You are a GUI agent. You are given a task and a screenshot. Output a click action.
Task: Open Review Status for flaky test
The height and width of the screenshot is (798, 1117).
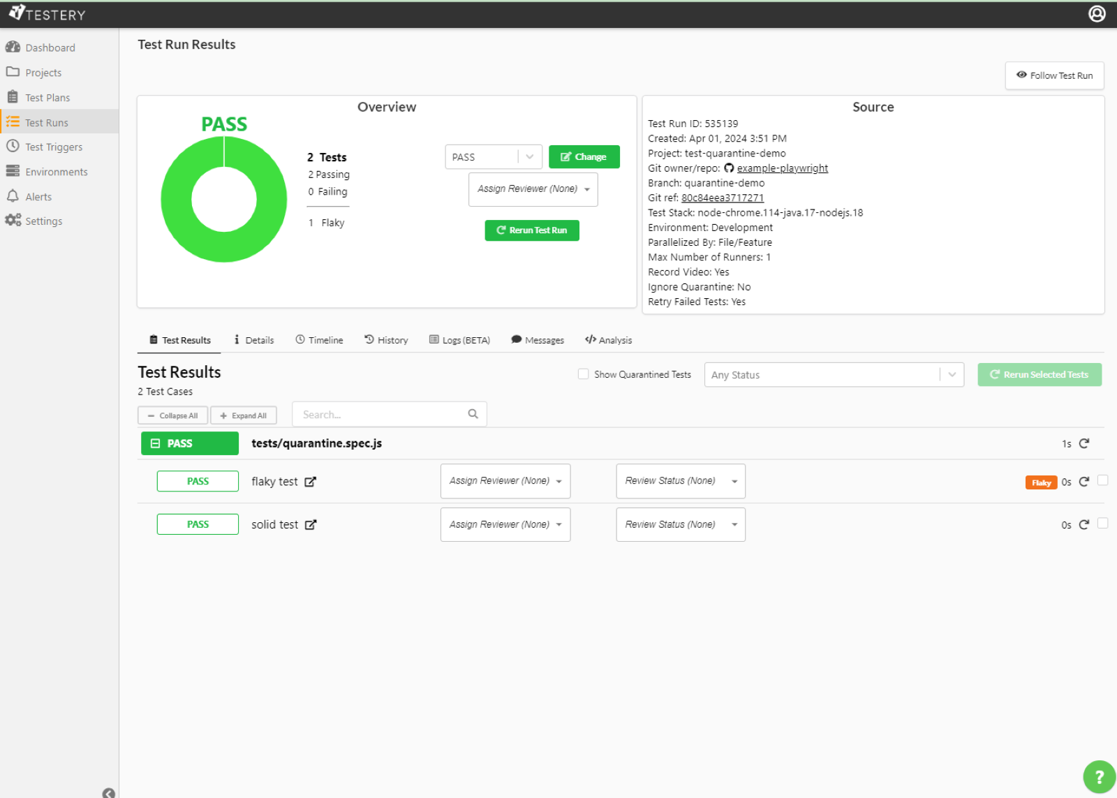(x=681, y=481)
